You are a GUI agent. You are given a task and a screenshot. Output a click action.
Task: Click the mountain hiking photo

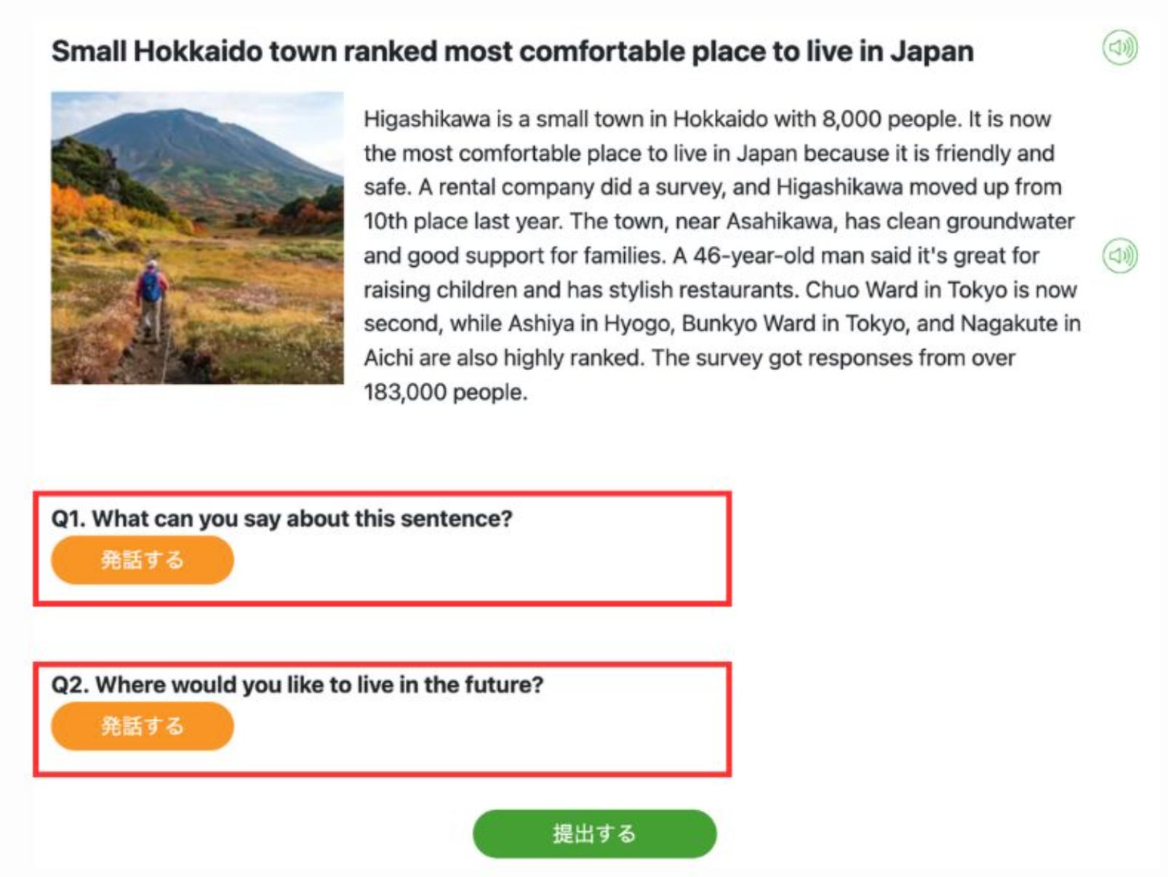(x=197, y=238)
